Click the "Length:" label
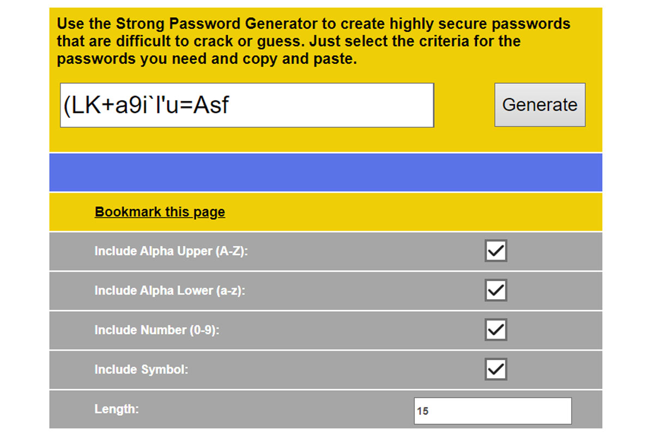 click(116, 409)
